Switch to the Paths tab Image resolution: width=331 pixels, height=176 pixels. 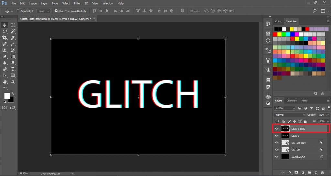coord(304,101)
